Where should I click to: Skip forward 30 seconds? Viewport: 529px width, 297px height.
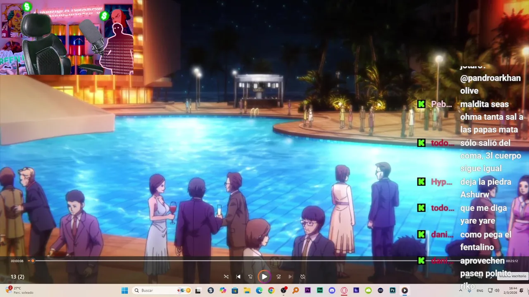(279, 277)
